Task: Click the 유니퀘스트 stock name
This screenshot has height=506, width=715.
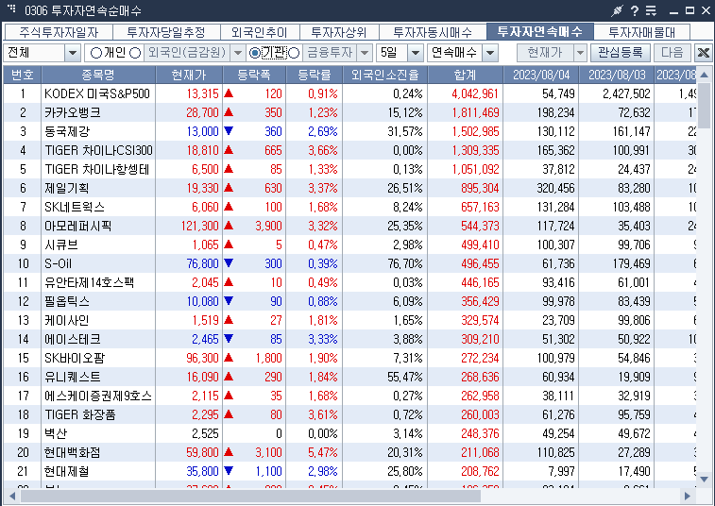Action: pyautogui.click(x=72, y=377)
